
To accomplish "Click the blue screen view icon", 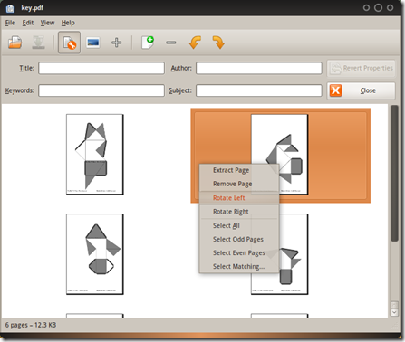I will coord(92,43).
